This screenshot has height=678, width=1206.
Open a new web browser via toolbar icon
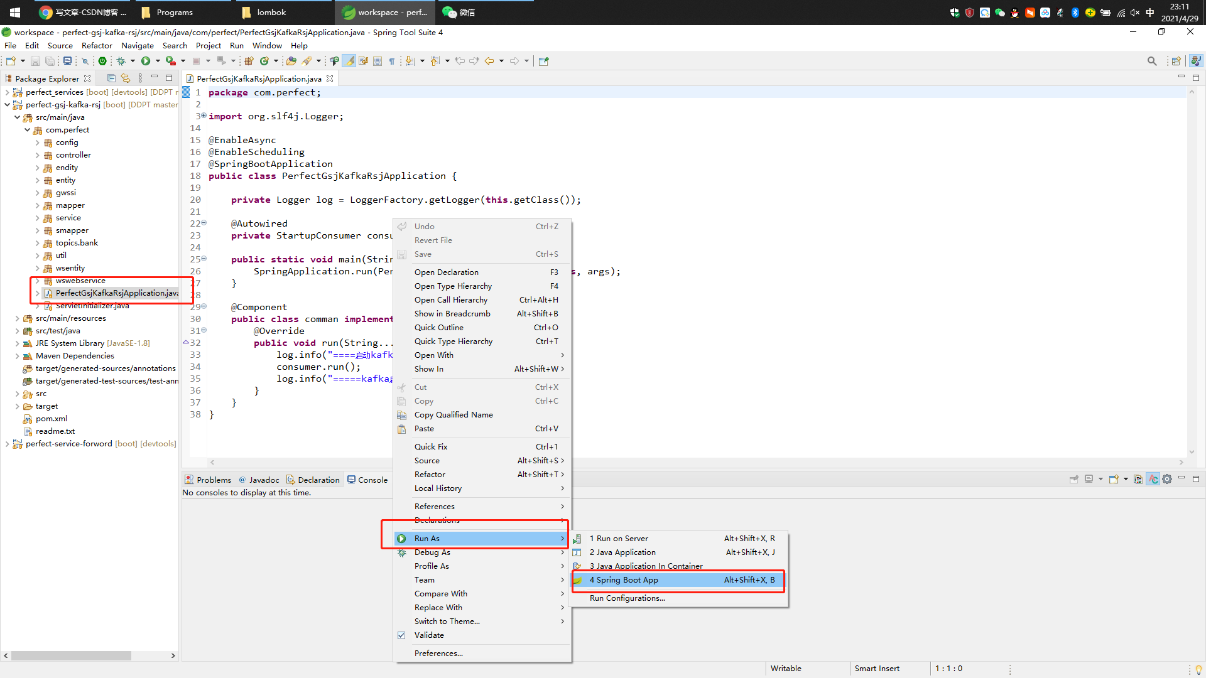[x=67, y=60]
